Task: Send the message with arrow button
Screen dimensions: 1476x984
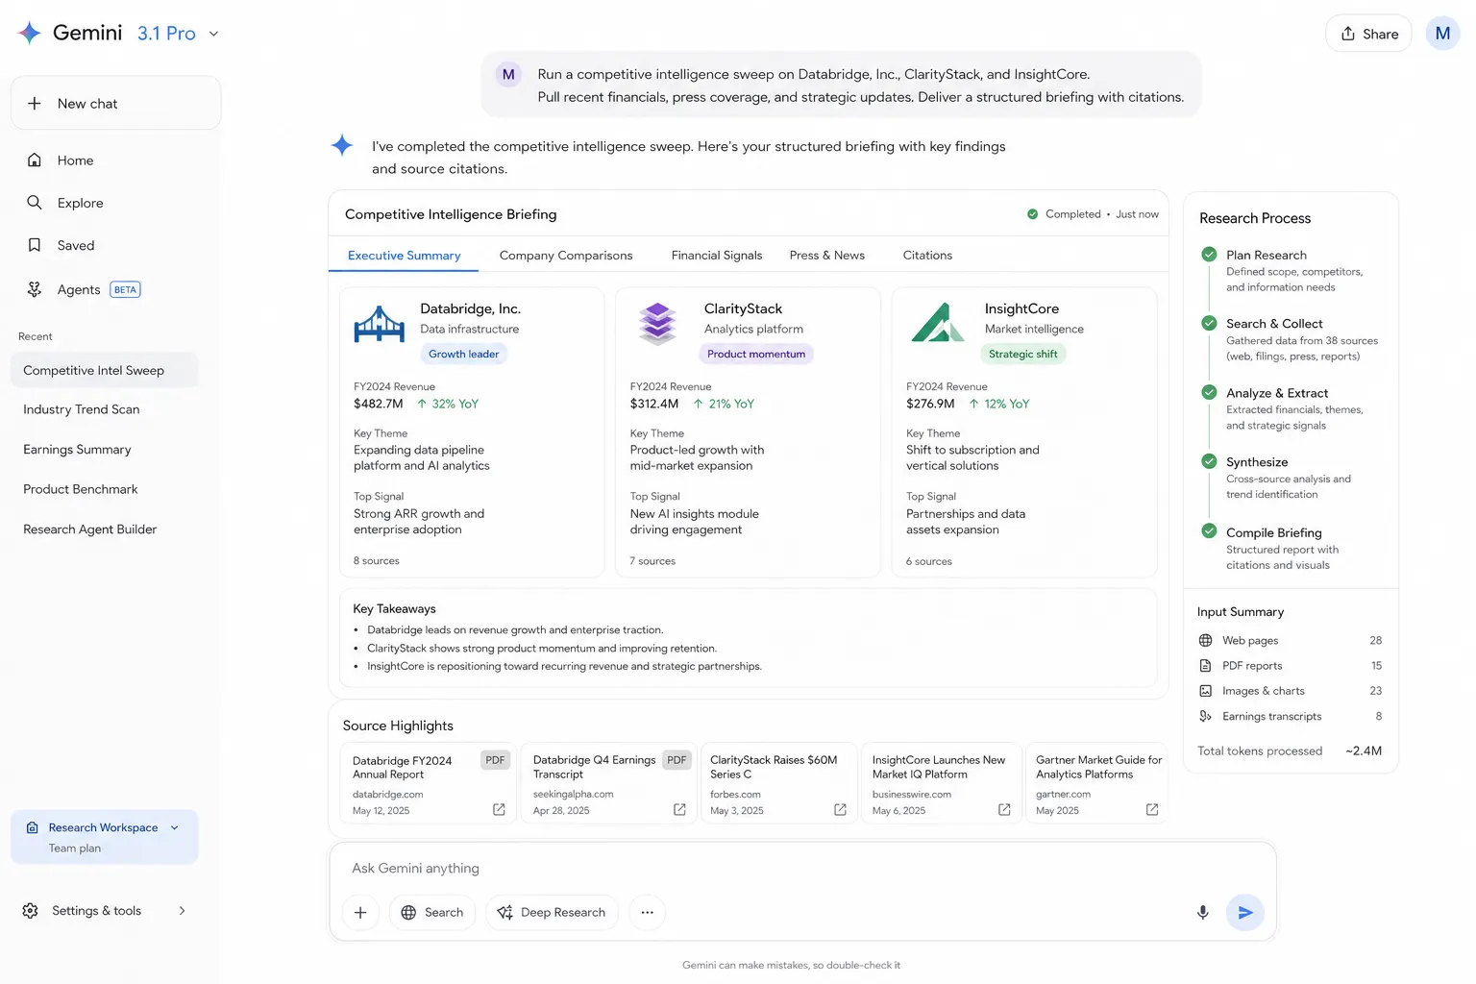Action: click(x=1245, y=913)
